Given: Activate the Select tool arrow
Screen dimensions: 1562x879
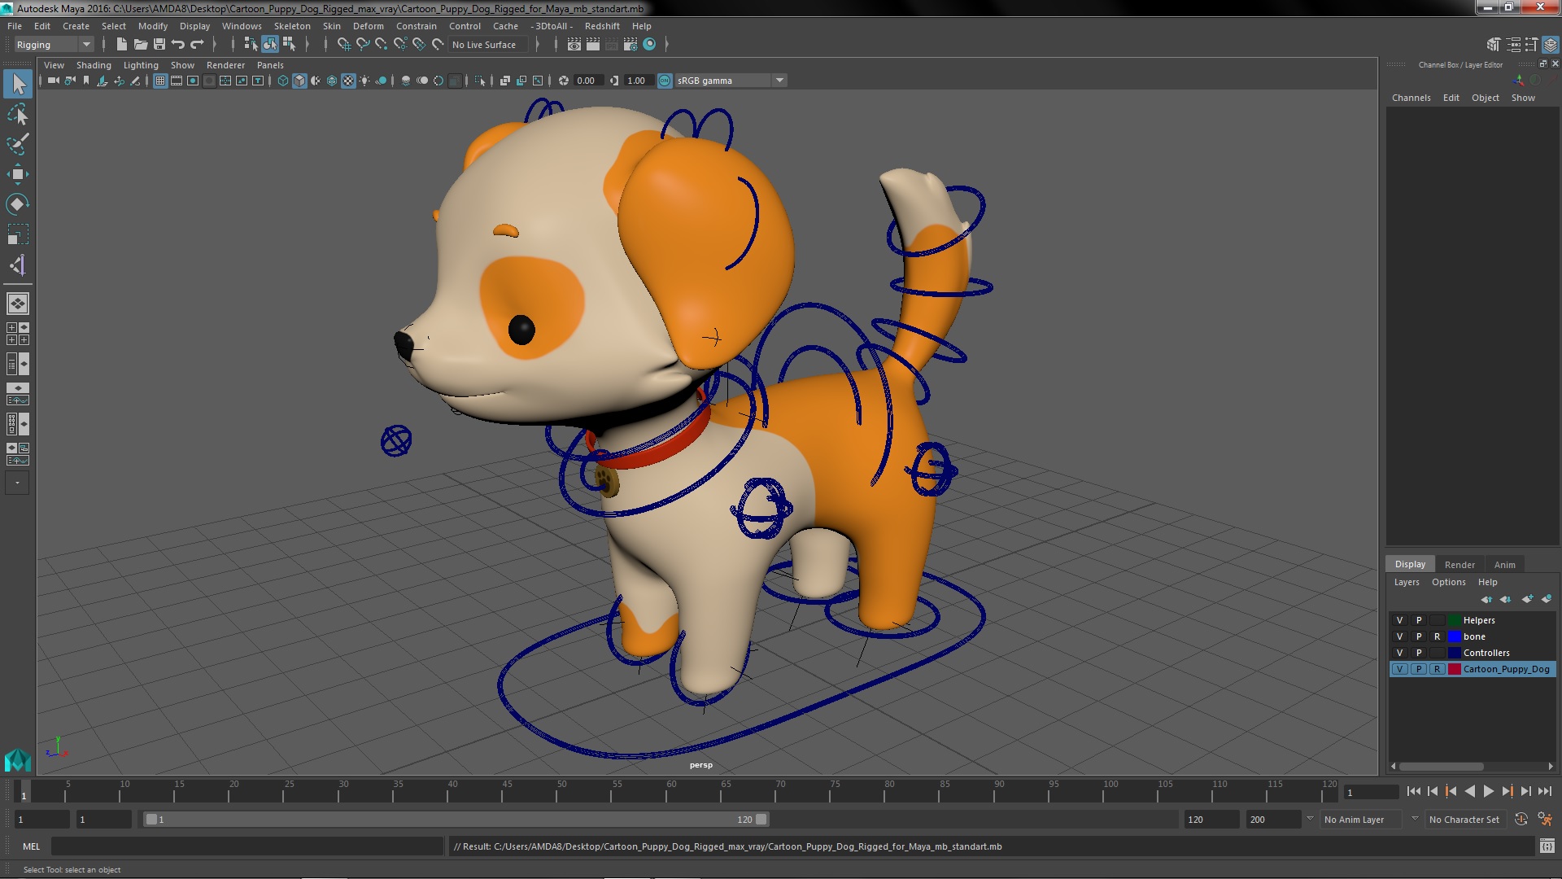Looking at the screenshot, I should click(18, 84).
